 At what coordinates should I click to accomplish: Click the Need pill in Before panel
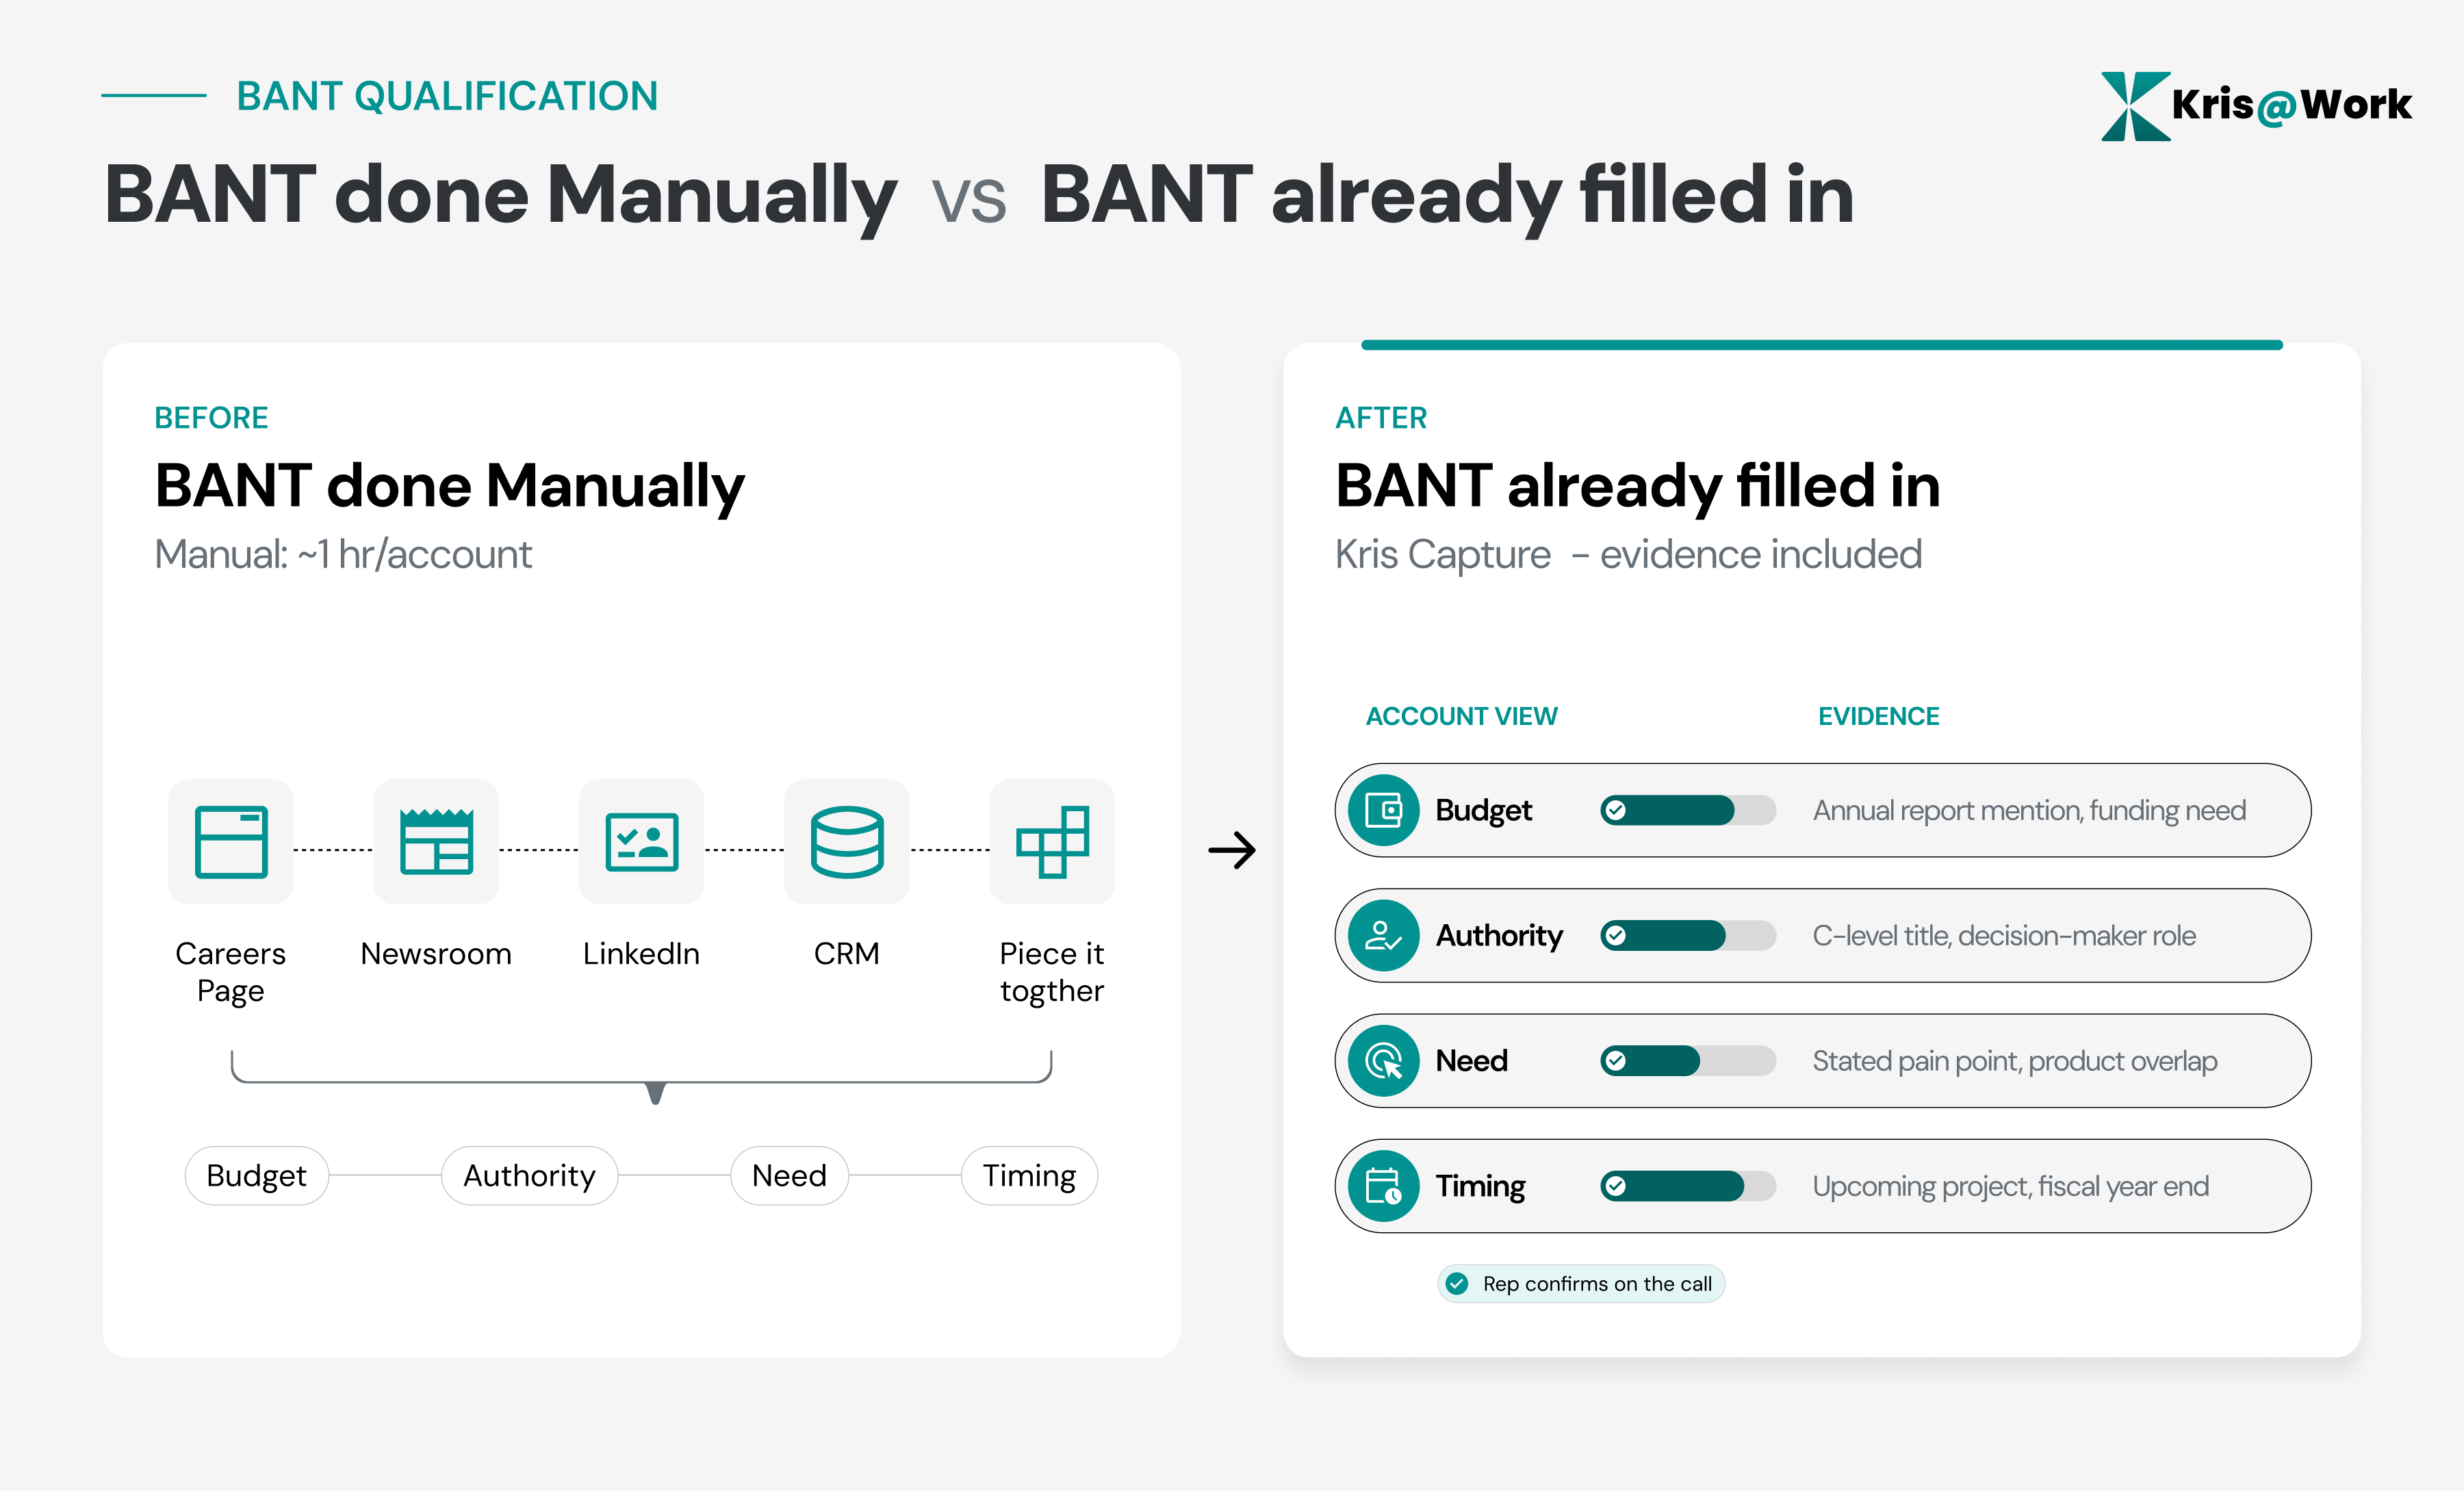[789, 1175]
